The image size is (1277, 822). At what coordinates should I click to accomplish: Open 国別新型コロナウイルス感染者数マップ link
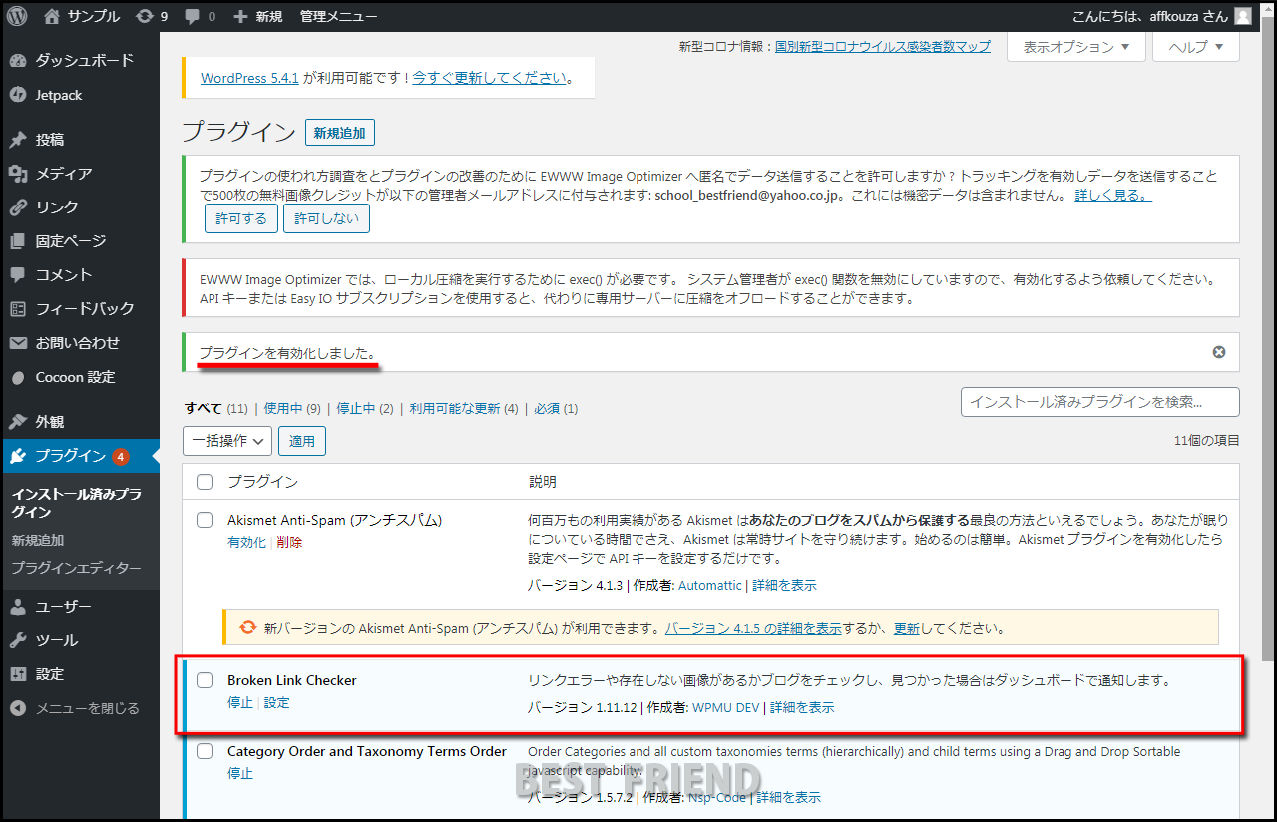point(883,46)
